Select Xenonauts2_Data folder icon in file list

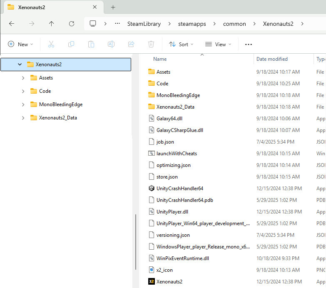point(152,107)
